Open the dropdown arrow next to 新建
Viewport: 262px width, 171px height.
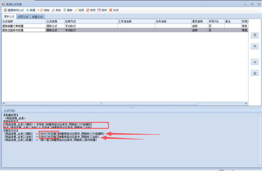click(x=38, y=10)
